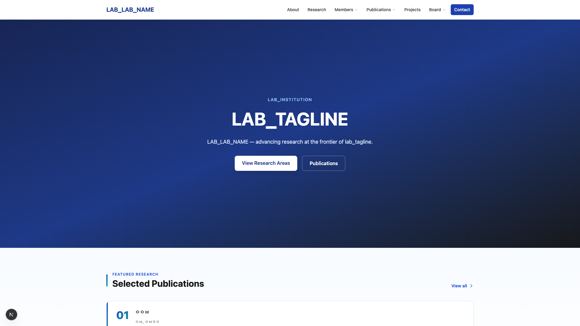This screenshot has width=580, height=326.
Task: Select Projects in the top navigation
Action: coord(412,10)
